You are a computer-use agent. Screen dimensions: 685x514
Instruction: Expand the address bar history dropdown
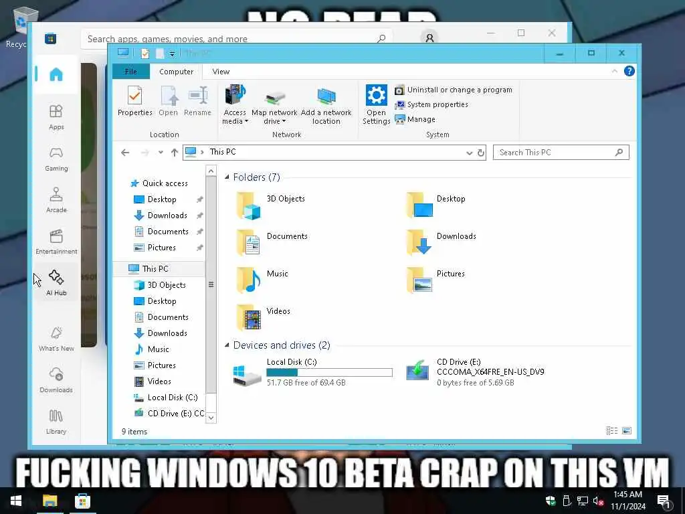point(469,153)
